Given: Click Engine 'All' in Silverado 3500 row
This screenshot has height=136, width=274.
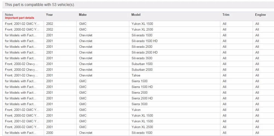Looking at the screenshot, I should pos(257,58).
